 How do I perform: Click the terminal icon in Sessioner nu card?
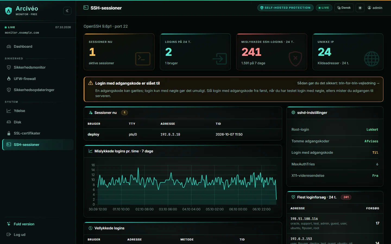click(143, 59)
